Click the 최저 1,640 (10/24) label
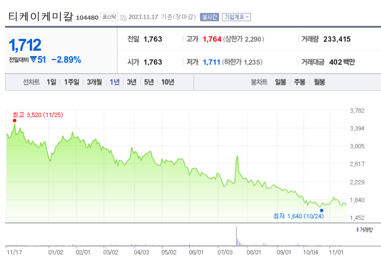This screenshot has height=265, width=381. click(298, 216)
